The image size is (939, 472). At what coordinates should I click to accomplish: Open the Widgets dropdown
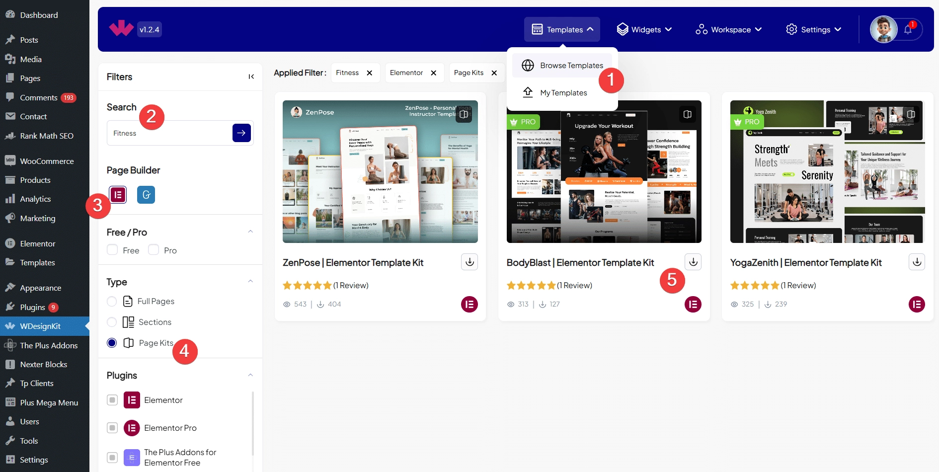coord(644,30)
